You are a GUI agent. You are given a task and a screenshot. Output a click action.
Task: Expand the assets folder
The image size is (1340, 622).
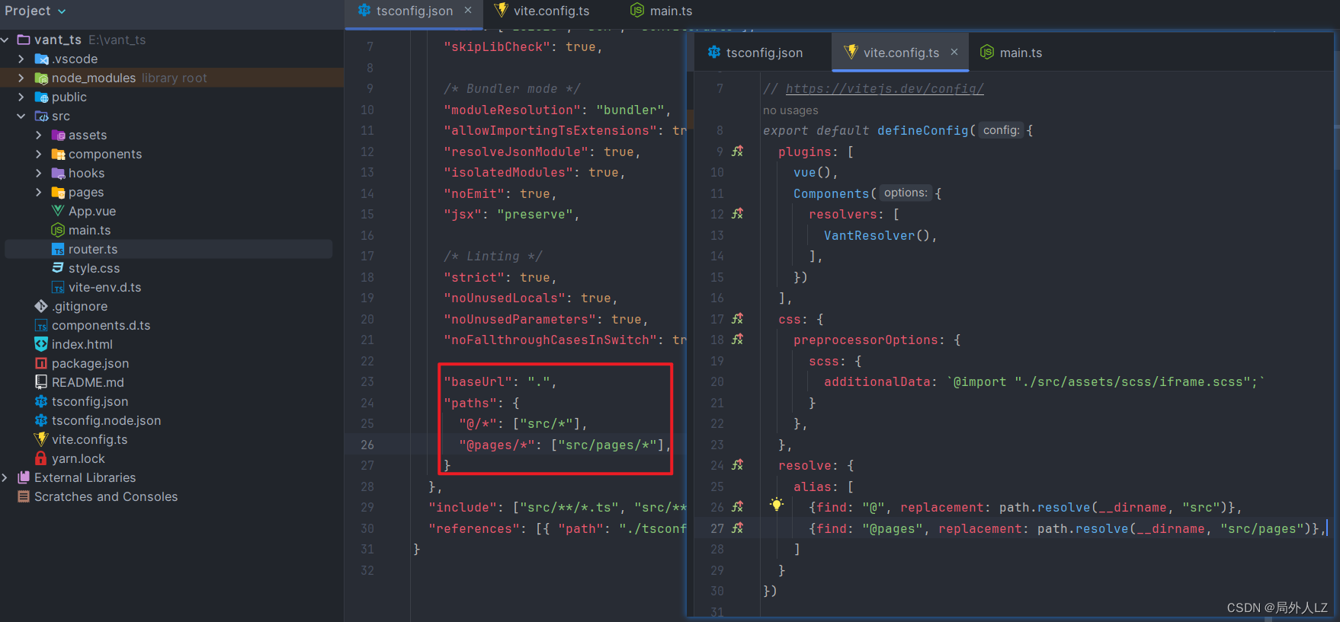coord(38,135)
